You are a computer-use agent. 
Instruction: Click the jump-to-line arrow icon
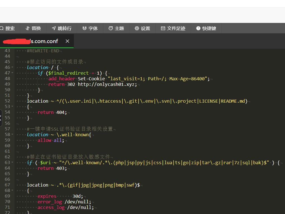point(54,28)
